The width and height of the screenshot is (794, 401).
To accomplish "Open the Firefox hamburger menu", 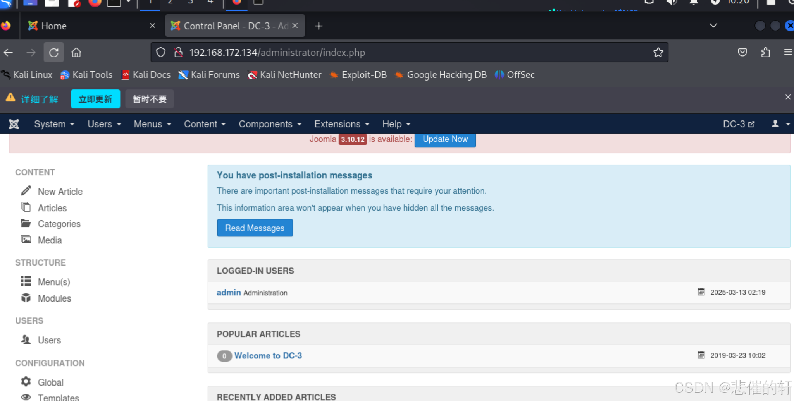I will pos(788,52).
